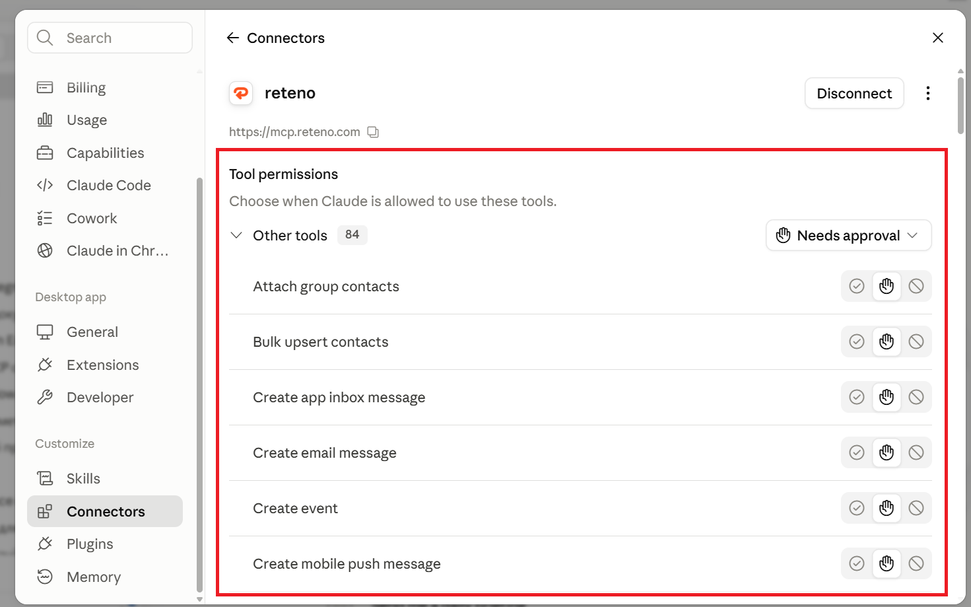
Task: Open Claude Code settings
Action: (x=105, y=185)
